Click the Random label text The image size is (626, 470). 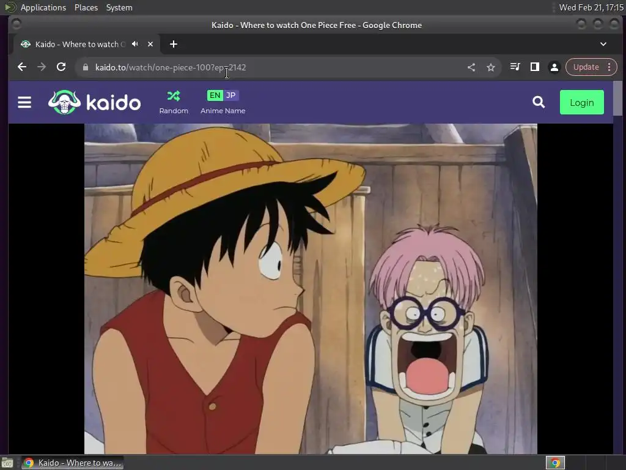point(174,111)
